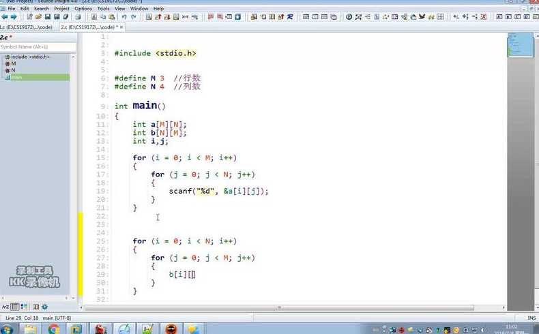Open the Help menu

pos(158,8)
